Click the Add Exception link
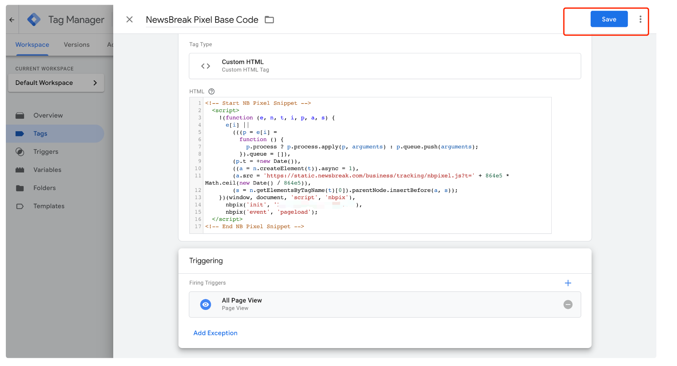Screen dimensions: 677x366 coord(215,333)
